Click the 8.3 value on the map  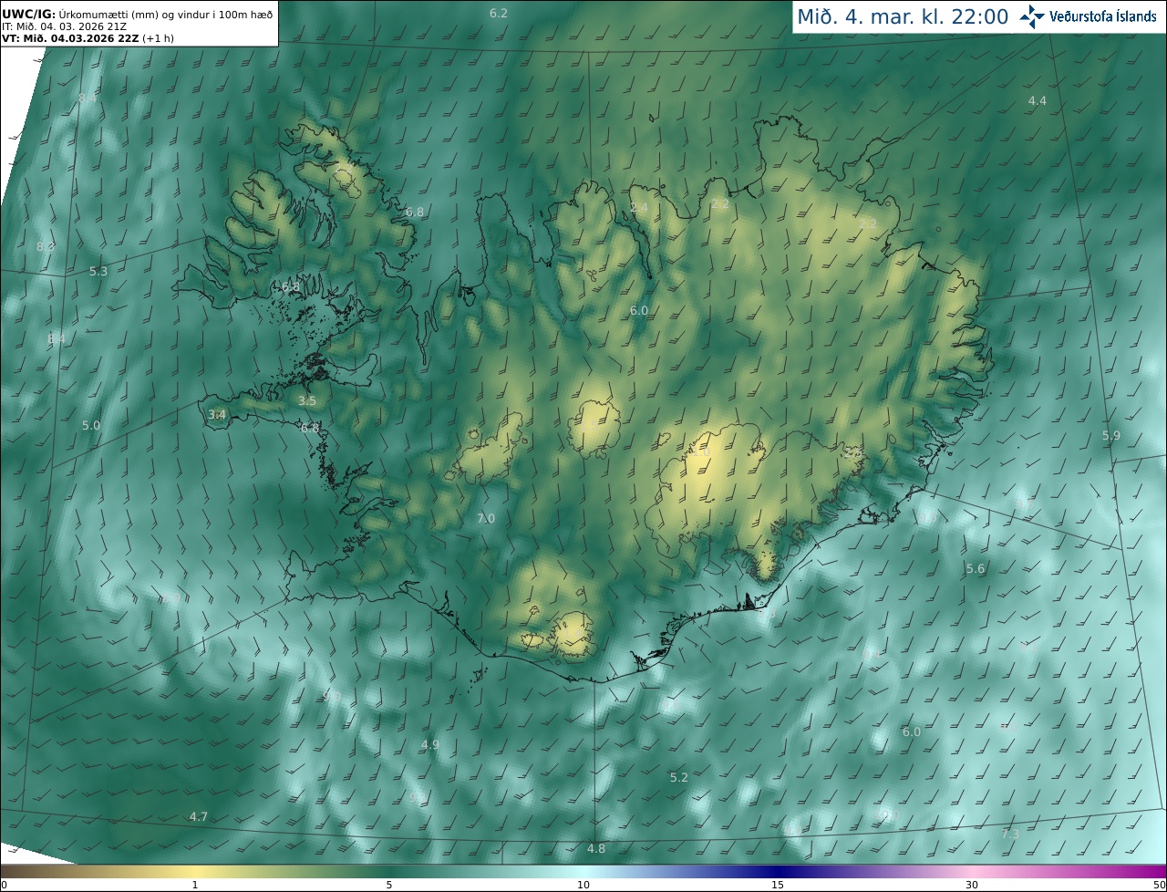point(46,246)
